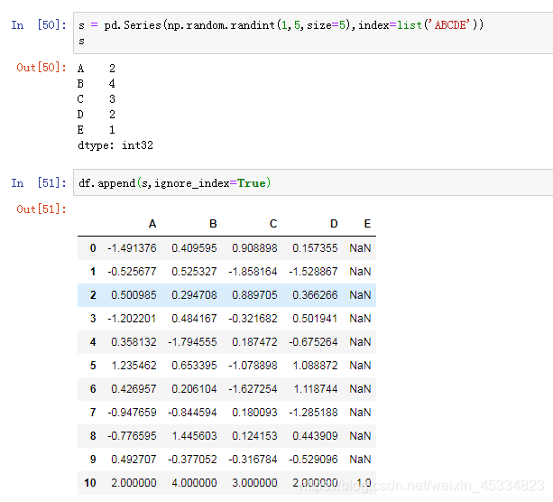Click cell value -0.675264

(x=313, y=342)
